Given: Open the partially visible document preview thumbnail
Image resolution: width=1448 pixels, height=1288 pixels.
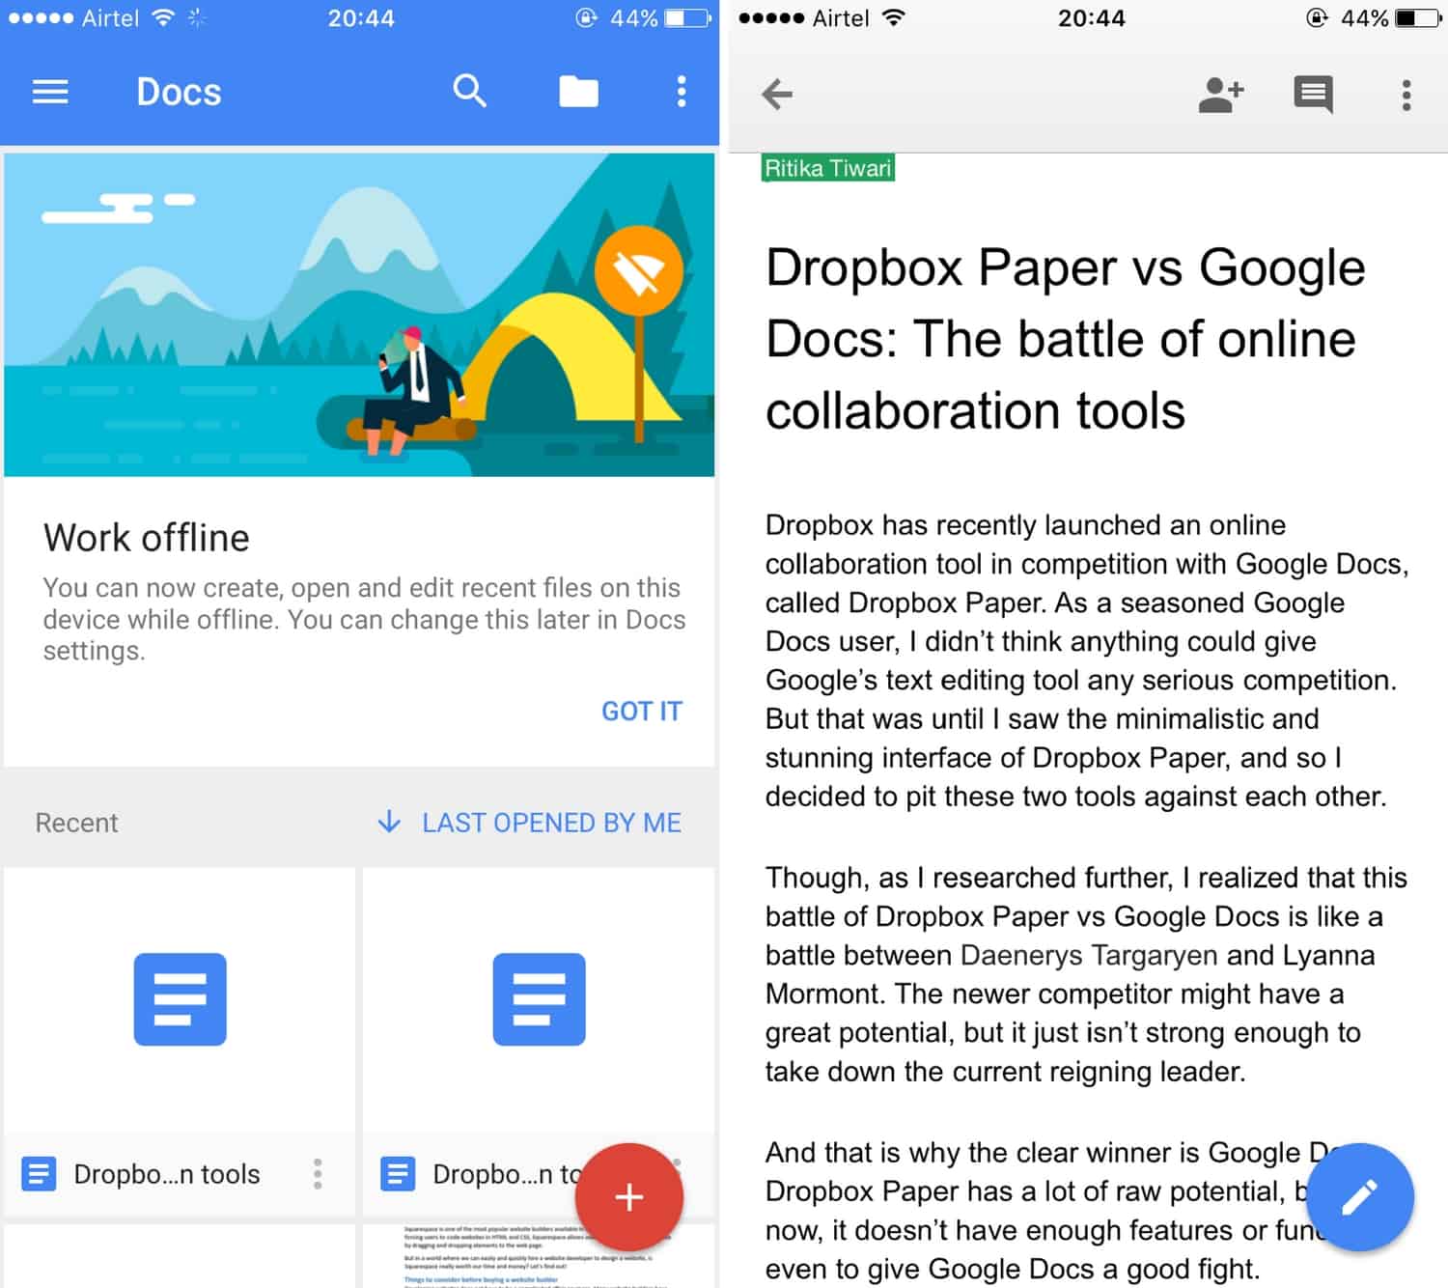Looking at the screenshot, I should pos(539,1255).
